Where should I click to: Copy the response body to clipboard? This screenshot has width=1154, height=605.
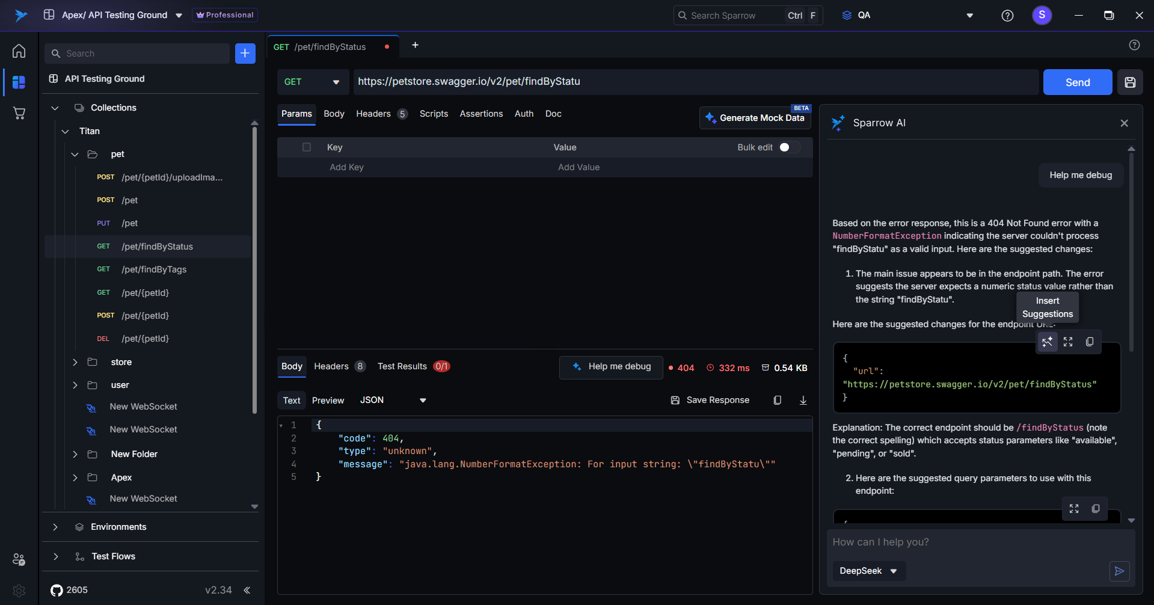tap(777, 401)
